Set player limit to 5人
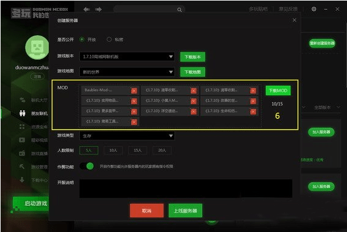 (x=89, y=150)
